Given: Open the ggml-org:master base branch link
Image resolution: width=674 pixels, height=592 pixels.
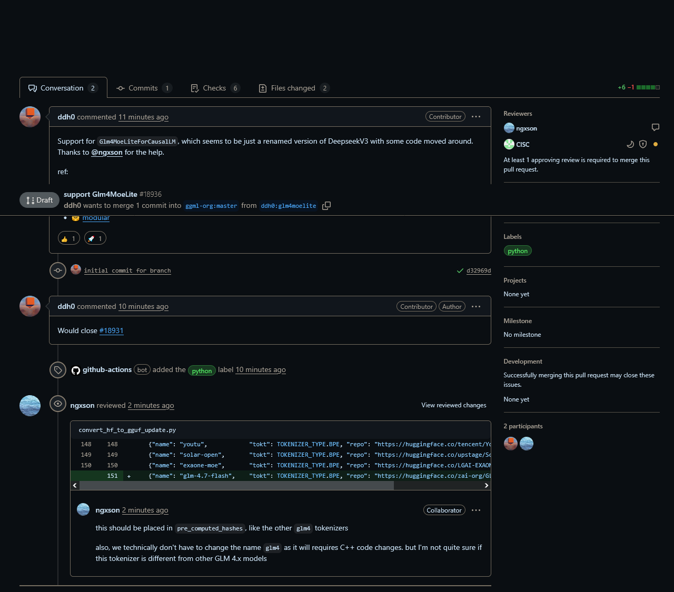Looking at the screenshot, I should [x=211, y=206].
